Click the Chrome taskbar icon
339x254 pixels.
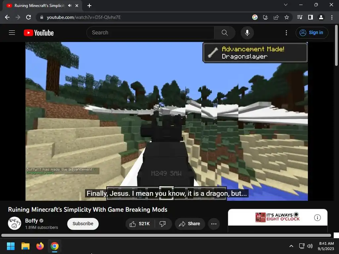pos(55,246)
